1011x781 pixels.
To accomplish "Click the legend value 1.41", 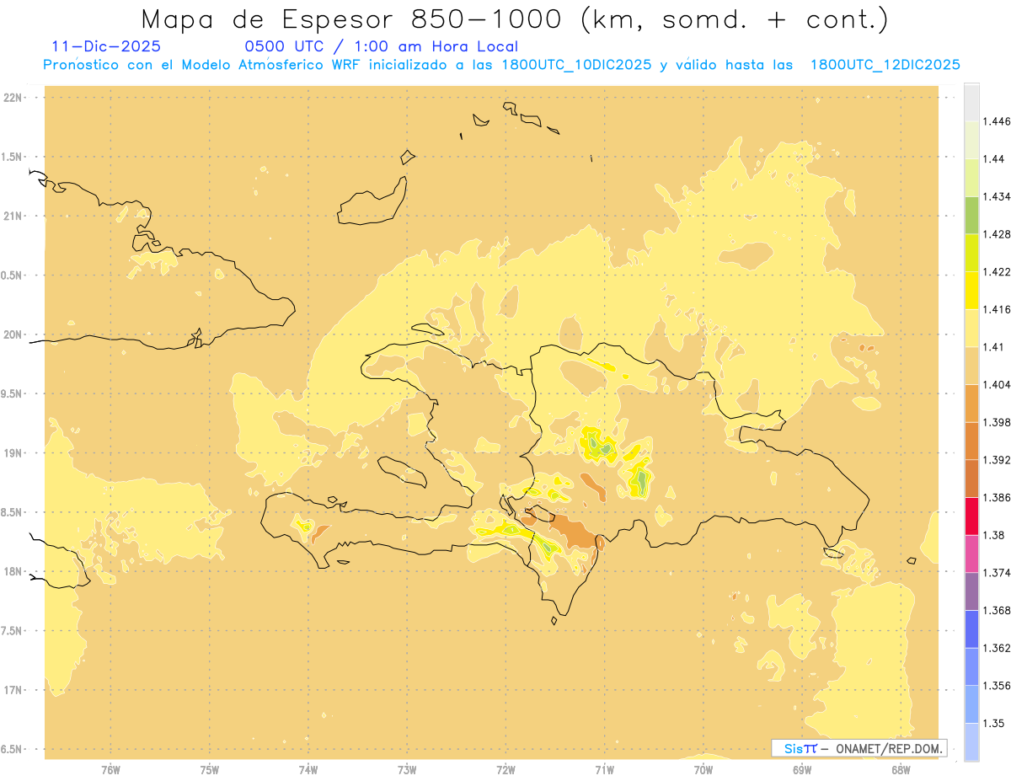I will pos(994,347).
